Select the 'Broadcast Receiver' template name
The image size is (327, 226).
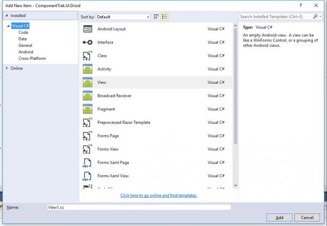tap(114, 96)
